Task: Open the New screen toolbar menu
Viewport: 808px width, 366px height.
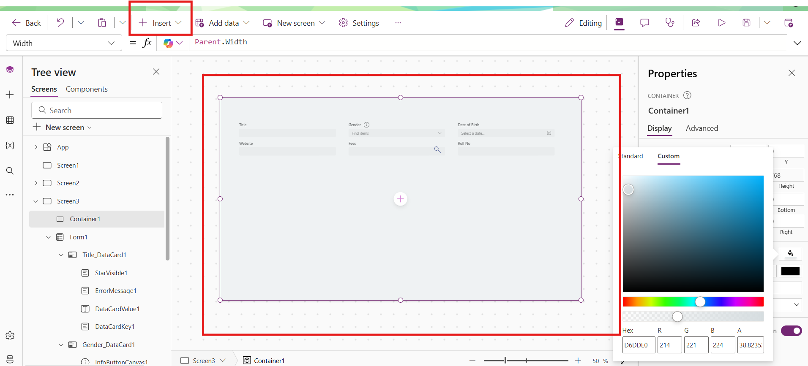Action: (x=294, y=23)
